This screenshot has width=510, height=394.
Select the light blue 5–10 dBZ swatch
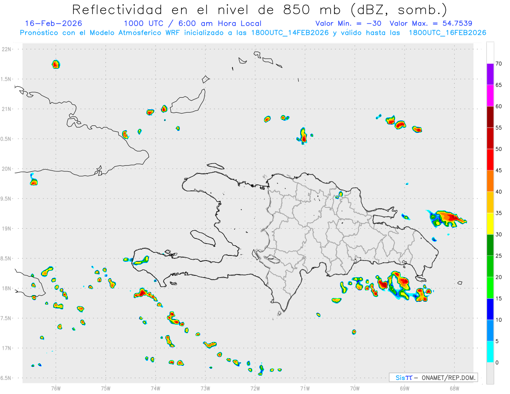[490, 331]
